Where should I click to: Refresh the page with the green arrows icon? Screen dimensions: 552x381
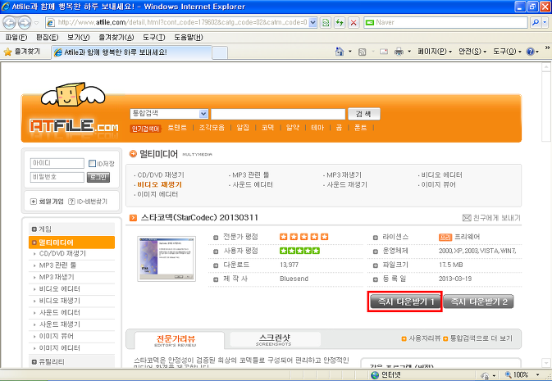coord(340,23)
